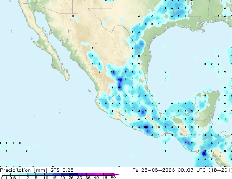Click the 1–2 mm legend color swatch
232x179 pixels.
[23, 174]
